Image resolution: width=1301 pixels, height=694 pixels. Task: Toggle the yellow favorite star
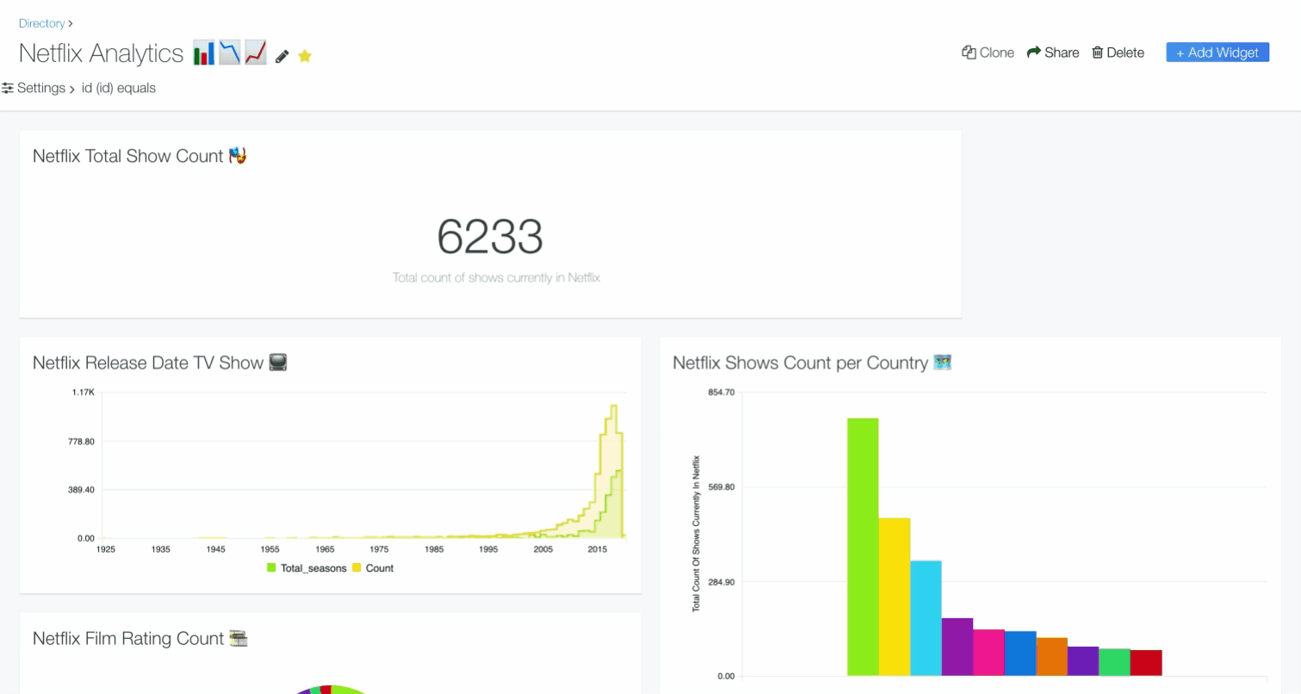point(305,56)
